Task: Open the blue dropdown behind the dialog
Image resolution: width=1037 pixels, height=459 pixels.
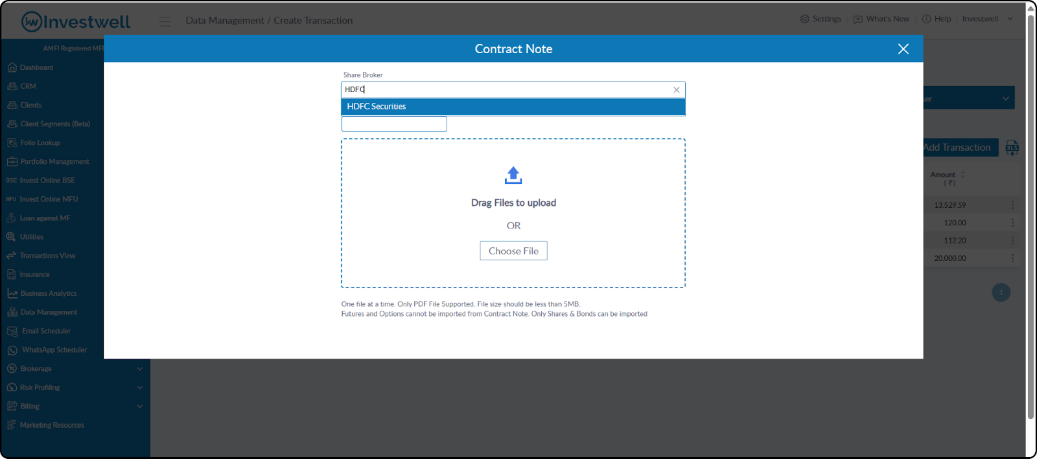Action: click(x=969, y=98)
